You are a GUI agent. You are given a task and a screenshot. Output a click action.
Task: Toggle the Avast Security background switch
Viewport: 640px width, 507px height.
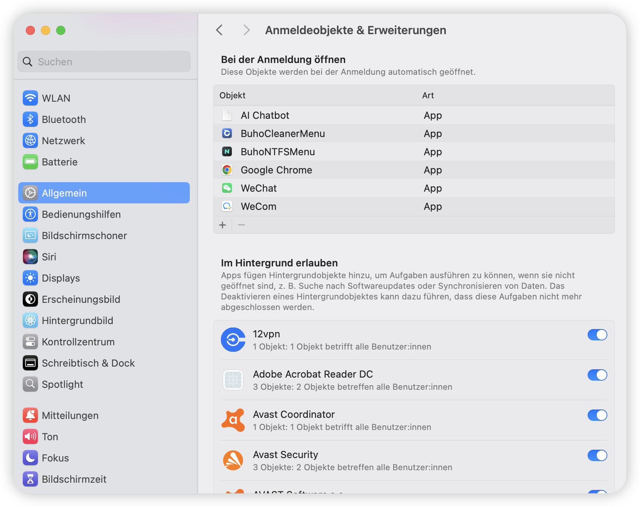[x=597, y=455]
